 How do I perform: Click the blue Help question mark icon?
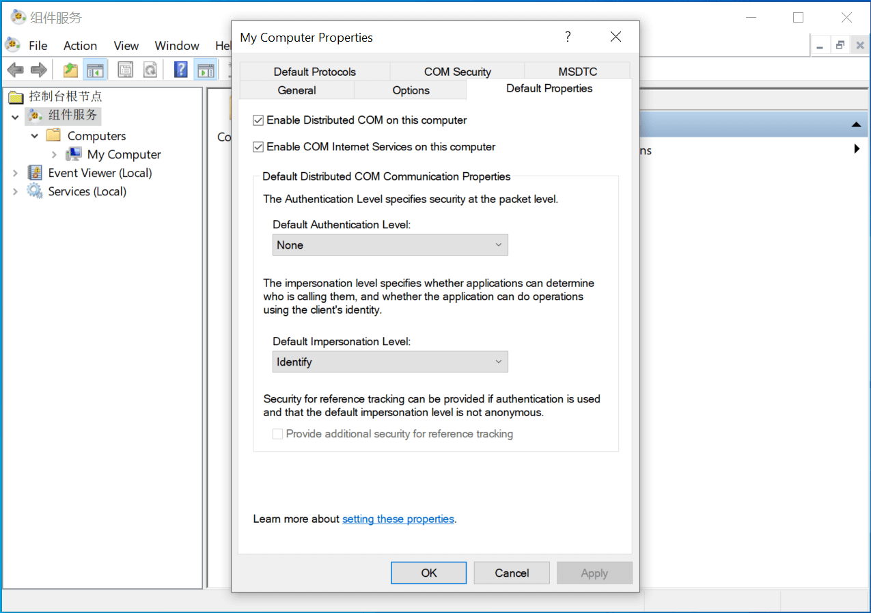tap(181, 70)
